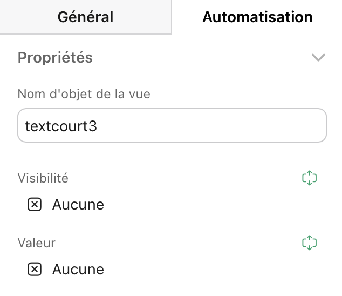The height and width of the screenshot is (296, 342).
Task: Click the green arrows icon beside Valeur
Action: 309,243
